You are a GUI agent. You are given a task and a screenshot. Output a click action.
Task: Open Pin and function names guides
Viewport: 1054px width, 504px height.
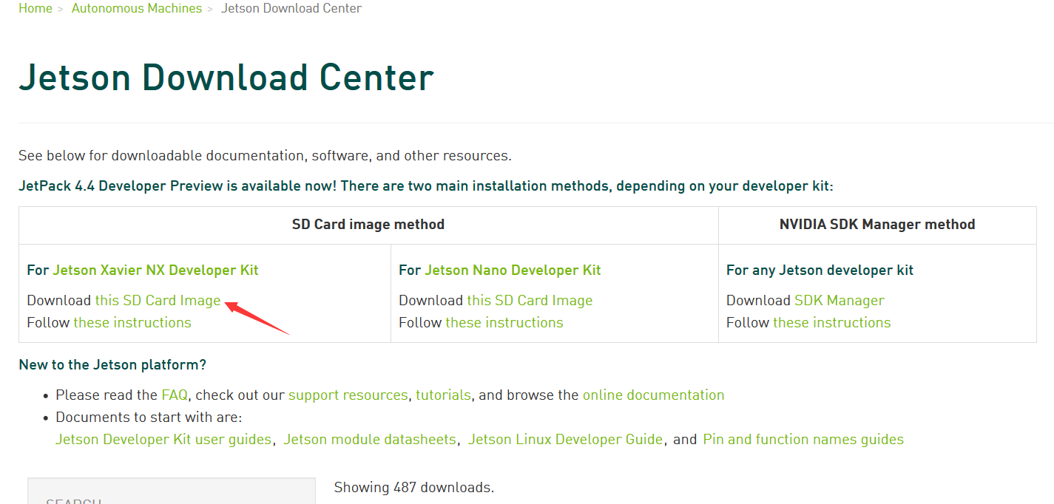(x=803, y=439)
